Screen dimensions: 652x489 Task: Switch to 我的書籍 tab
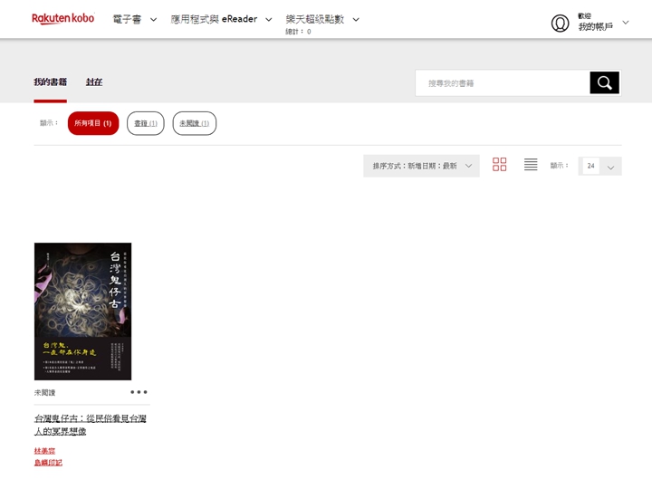(x=51, y=81)
